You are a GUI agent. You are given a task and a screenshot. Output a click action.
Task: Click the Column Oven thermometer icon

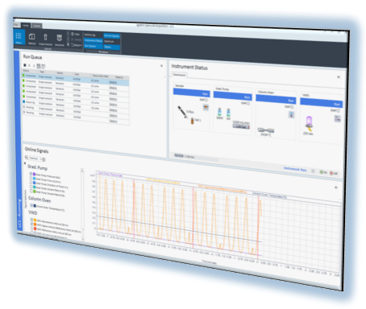click(x=291, y=115)
